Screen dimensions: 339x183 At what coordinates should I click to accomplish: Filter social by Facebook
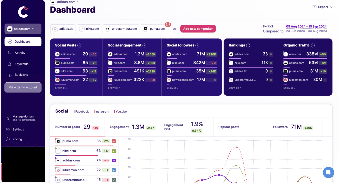coord(81,112)
